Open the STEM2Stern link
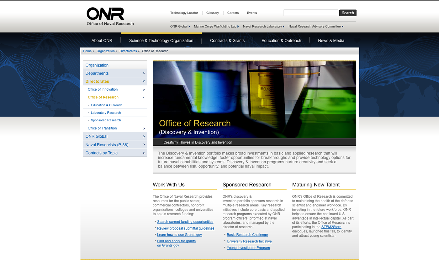 point(331,227)
